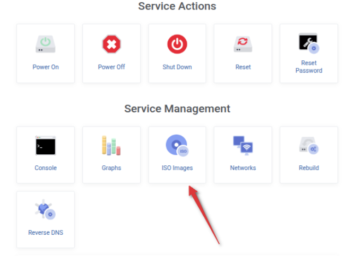Open the ISO Images text link
The width and height of the screenshot is (362, 256).
[x=177, y=168]
